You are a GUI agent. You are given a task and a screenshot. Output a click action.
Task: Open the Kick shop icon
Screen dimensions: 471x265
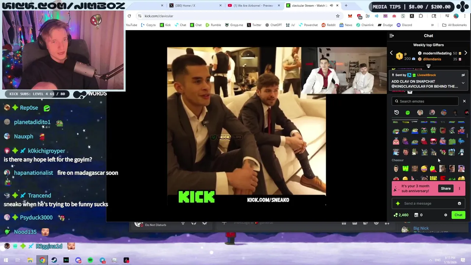[x=416, y=215]
